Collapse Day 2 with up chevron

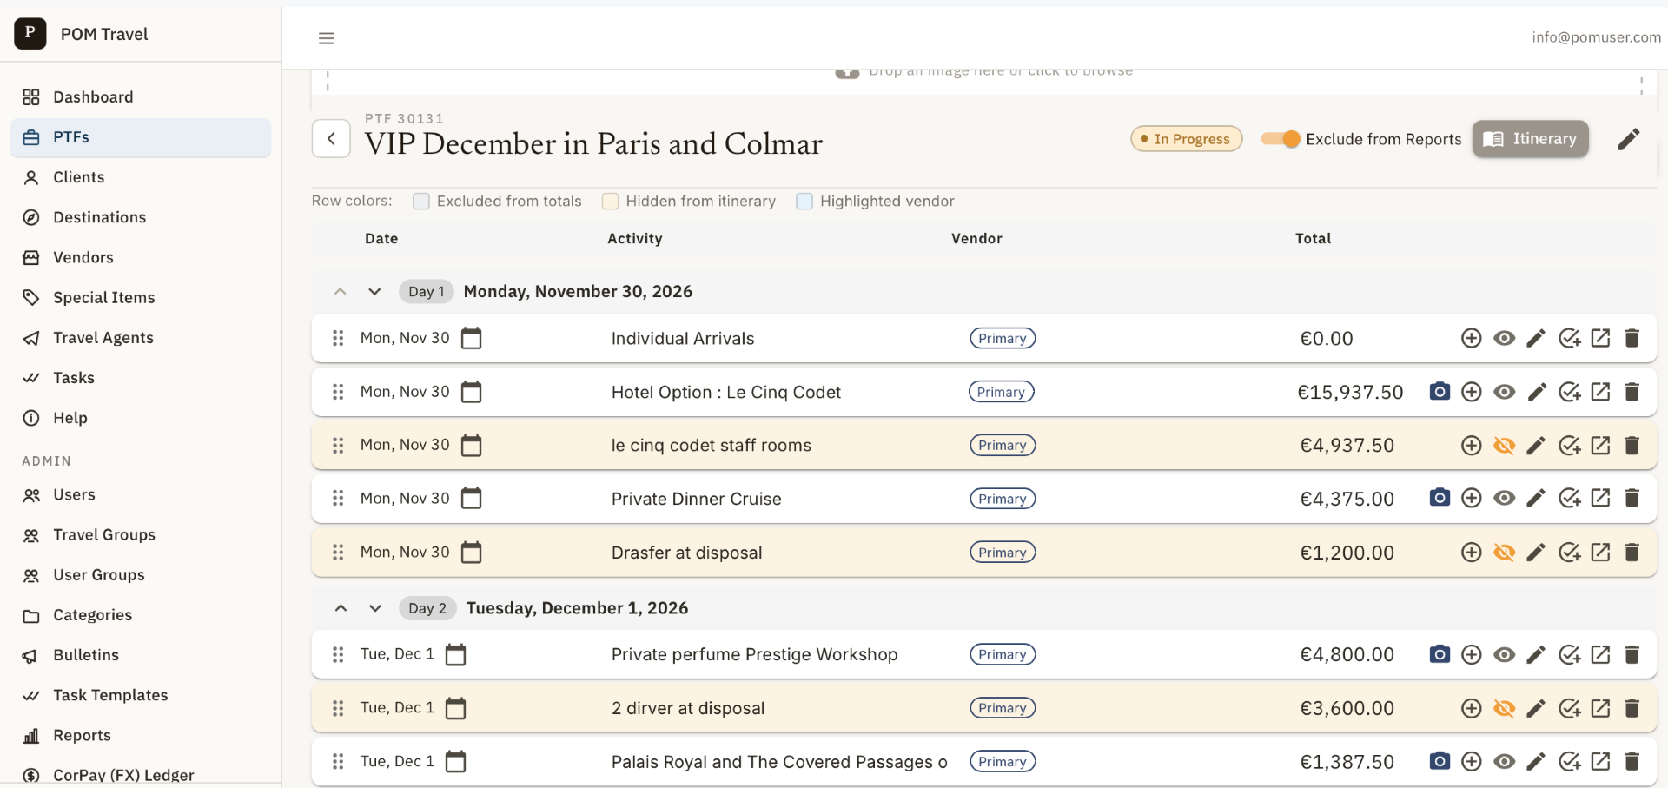point(341,608)
